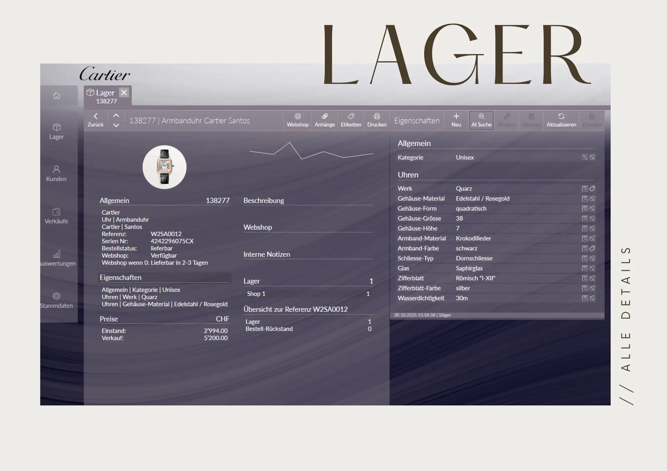
Task: Click the sales history line chart
Action: [311, 151]
